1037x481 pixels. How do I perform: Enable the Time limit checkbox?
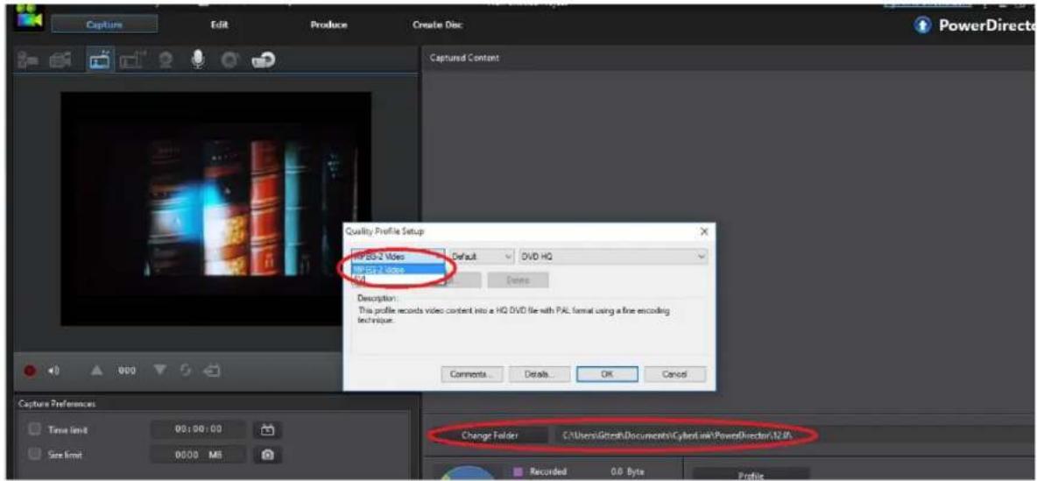click(34, 429)
